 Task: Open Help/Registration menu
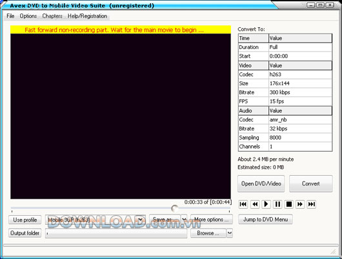coord(87,16)
